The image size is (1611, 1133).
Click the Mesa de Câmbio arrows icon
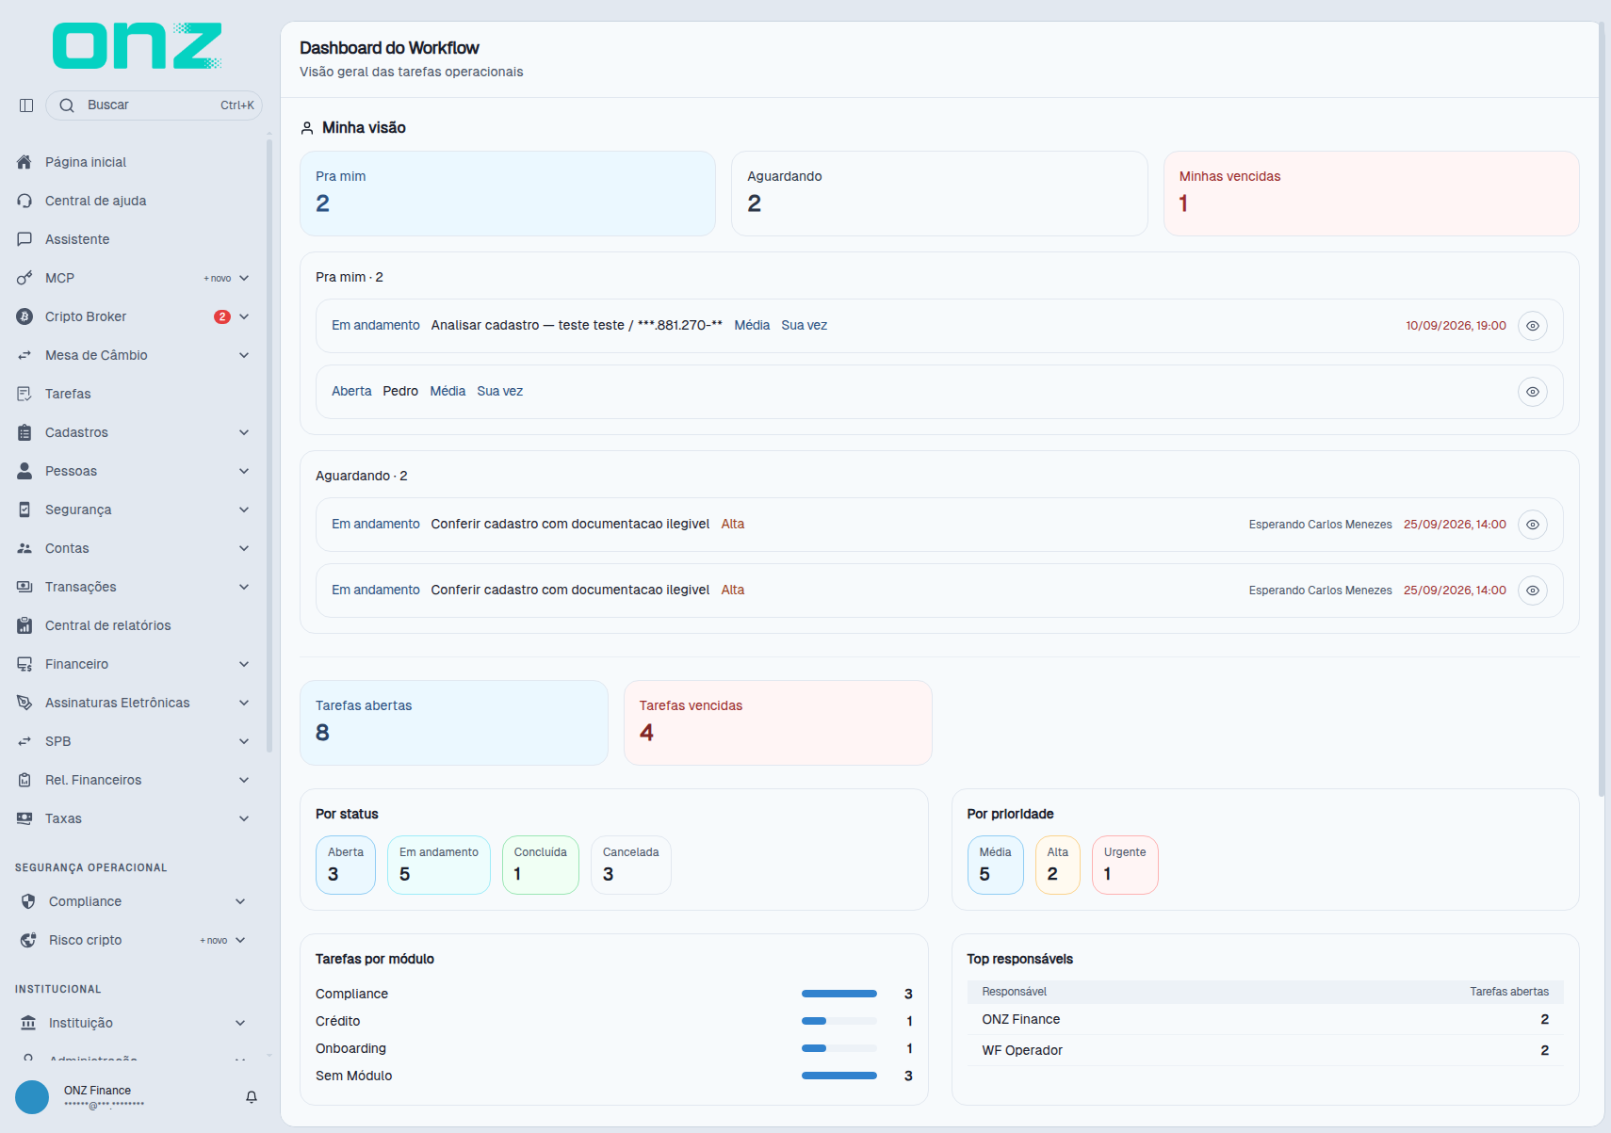pos(24,355)
